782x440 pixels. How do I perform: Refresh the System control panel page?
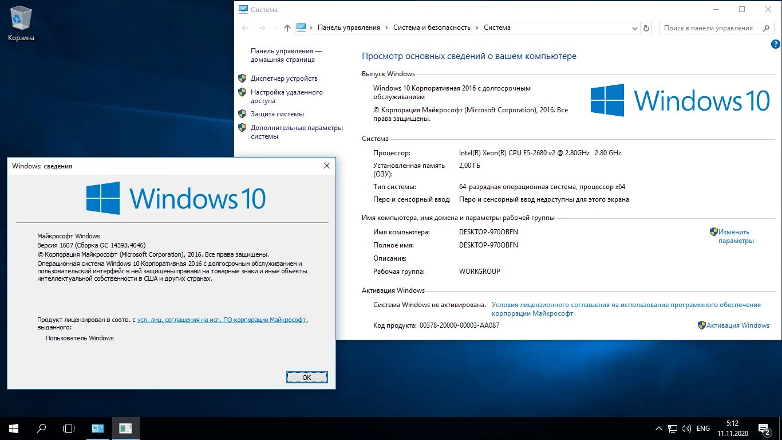pyautogui.click(x=647, y=27)
